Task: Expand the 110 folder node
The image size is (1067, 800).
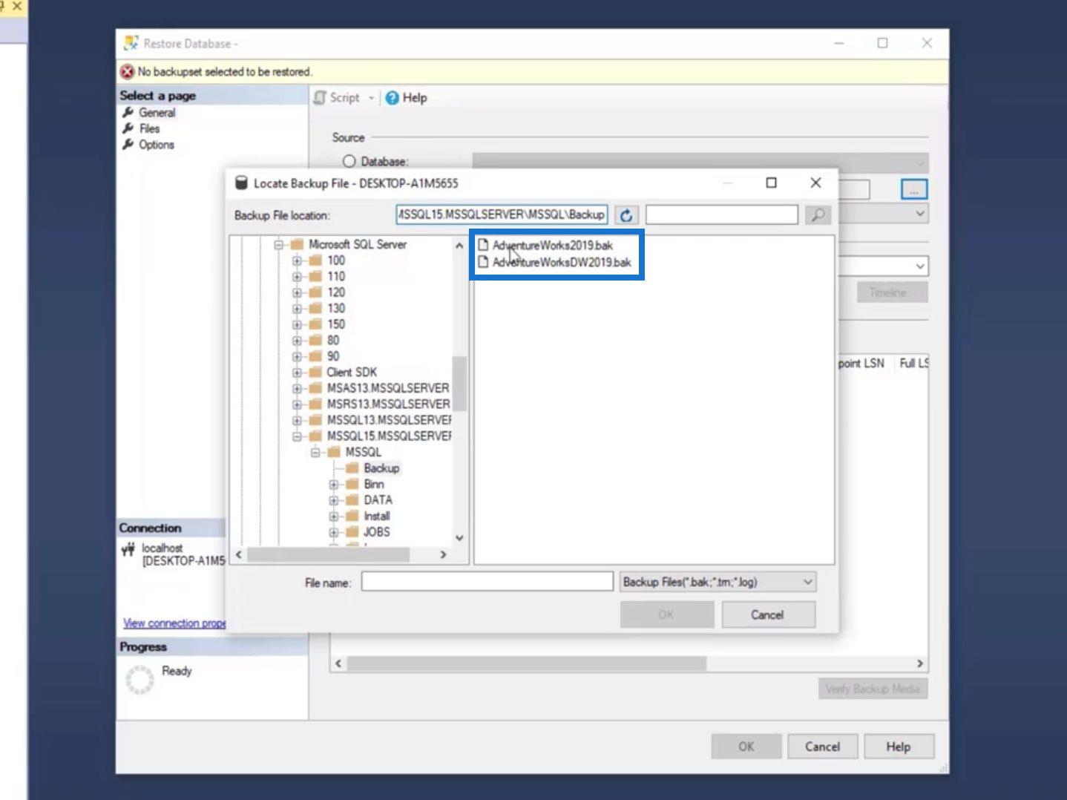Action: (x=297, y=276)
